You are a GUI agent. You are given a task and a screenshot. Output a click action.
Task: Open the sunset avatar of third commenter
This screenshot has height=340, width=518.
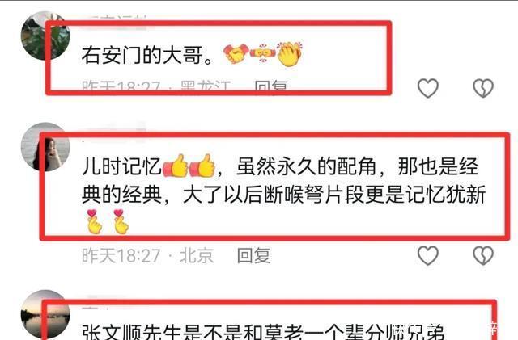pos(45,314)
